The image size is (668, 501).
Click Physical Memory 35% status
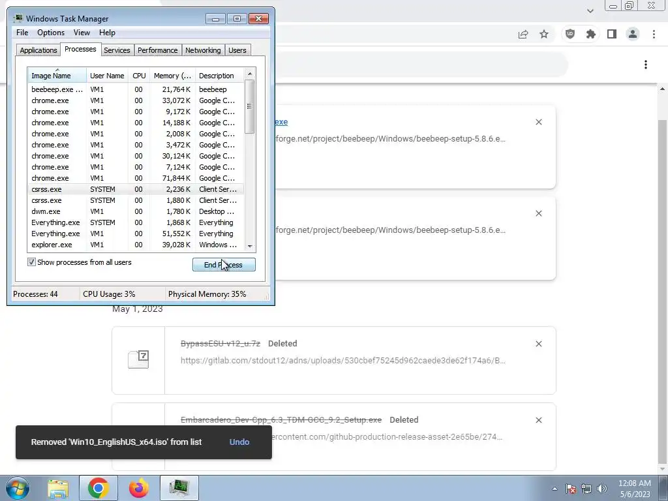point(207,294)
